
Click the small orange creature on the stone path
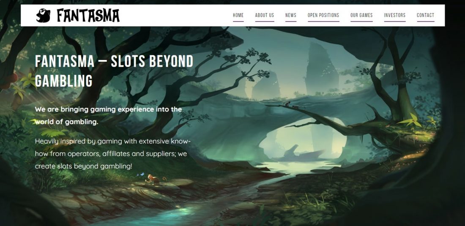tap(154, 179)
